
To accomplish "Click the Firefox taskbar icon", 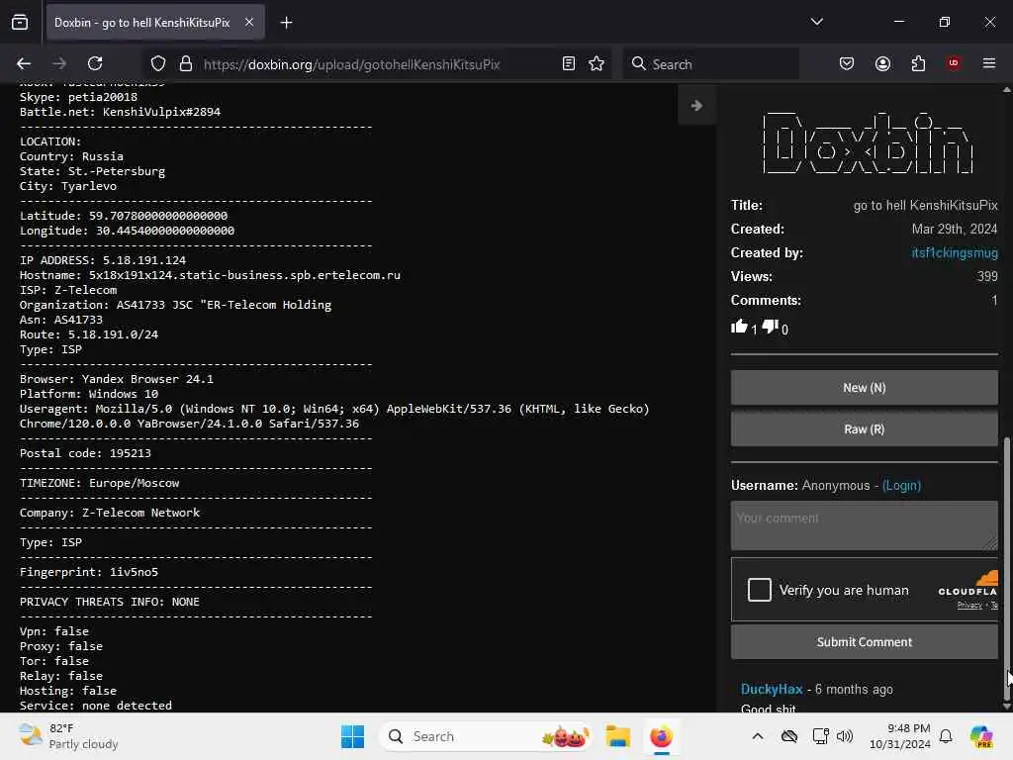I will pos(661,736).
